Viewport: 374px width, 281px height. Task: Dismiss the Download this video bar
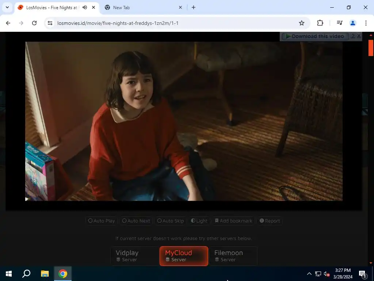(359, 36)
